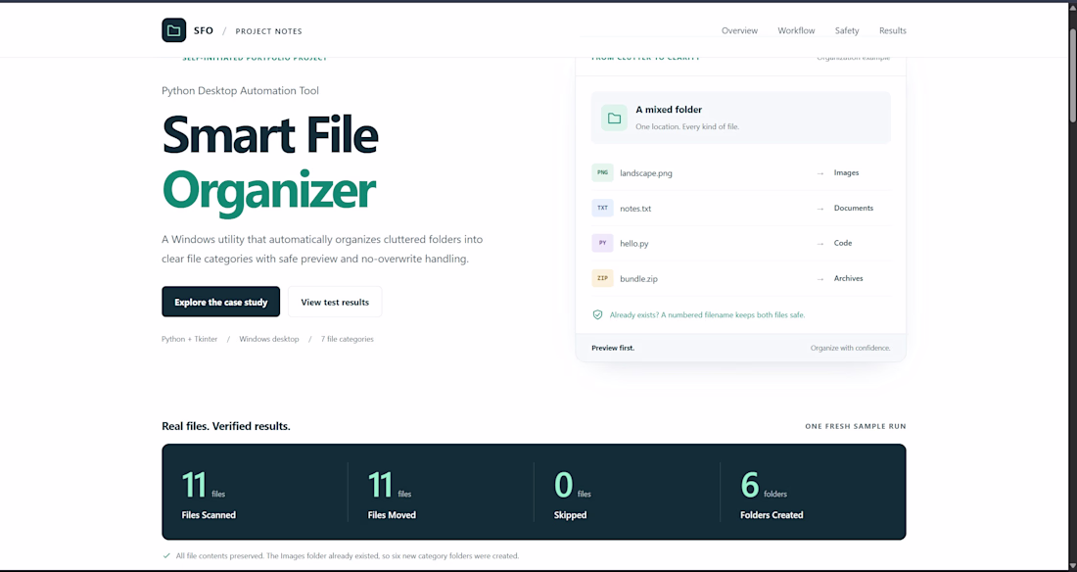
Task: Click the Code category label
Action: (843, 243)
